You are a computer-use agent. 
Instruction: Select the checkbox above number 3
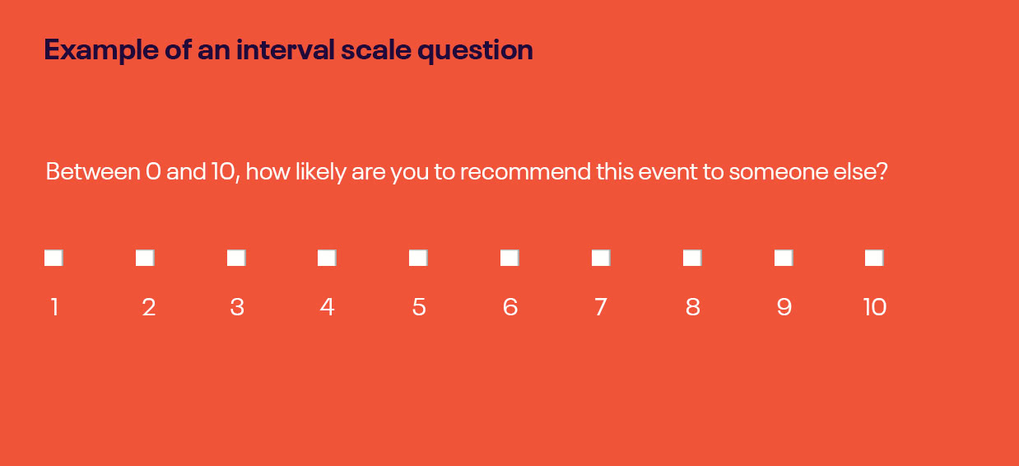[236, 258]
